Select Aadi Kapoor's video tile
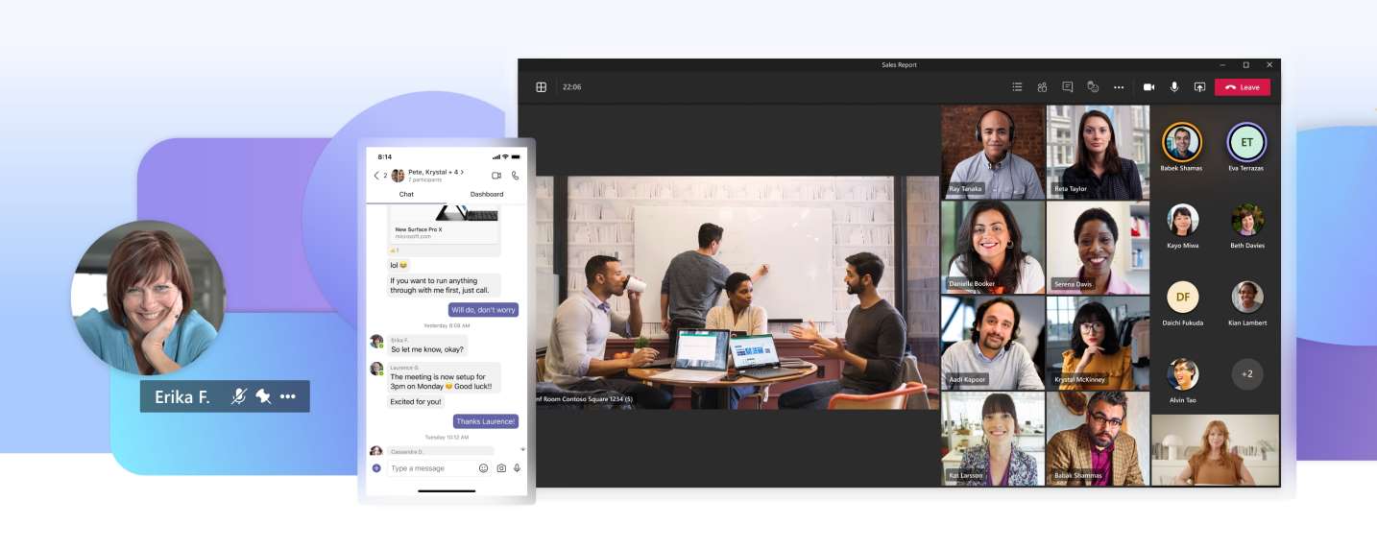This screenshot has width=1377, height=549. coord(993,343)
